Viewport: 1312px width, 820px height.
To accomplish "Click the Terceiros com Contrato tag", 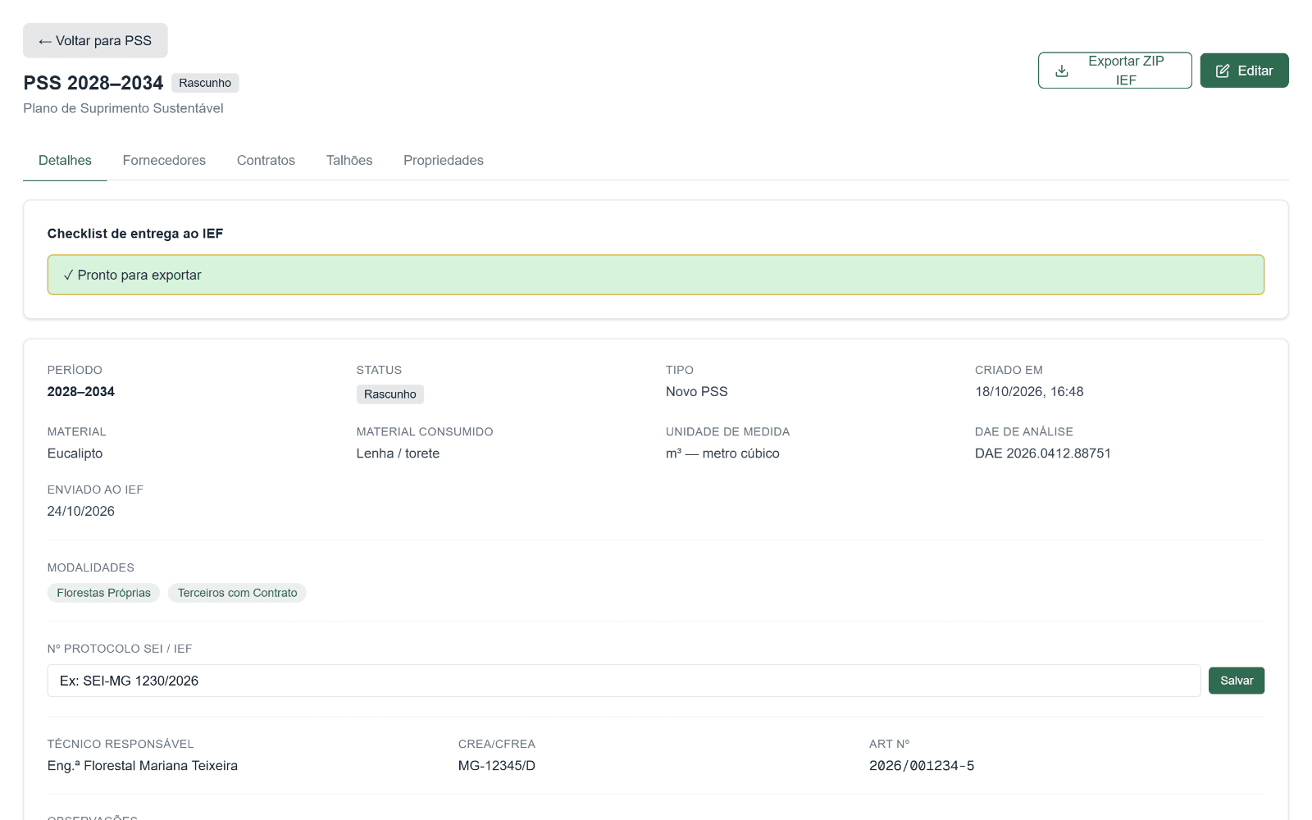I will 237,593.
